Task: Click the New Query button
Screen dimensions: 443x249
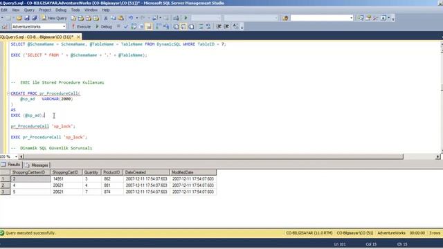Action: [54, 18]
